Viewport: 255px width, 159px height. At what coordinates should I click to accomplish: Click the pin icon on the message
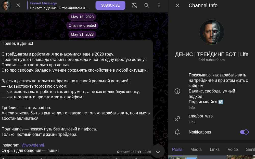(118, 152)
